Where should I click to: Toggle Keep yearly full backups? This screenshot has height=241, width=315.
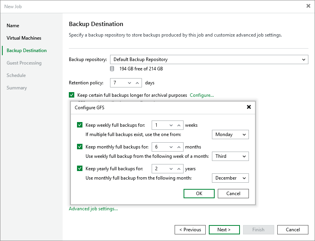pos(80,168)
